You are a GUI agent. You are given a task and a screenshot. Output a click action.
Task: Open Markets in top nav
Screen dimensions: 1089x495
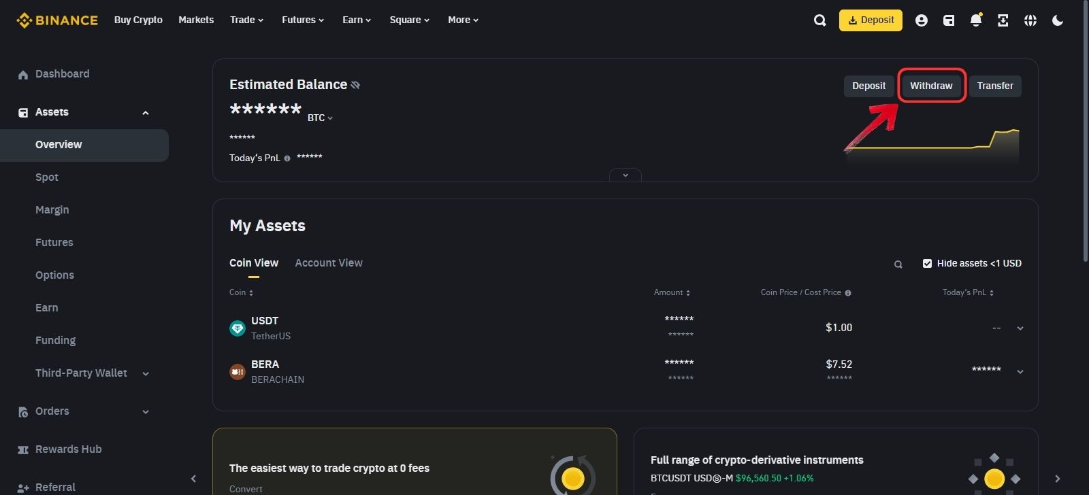pyautogui.click(x=196, y=20)
